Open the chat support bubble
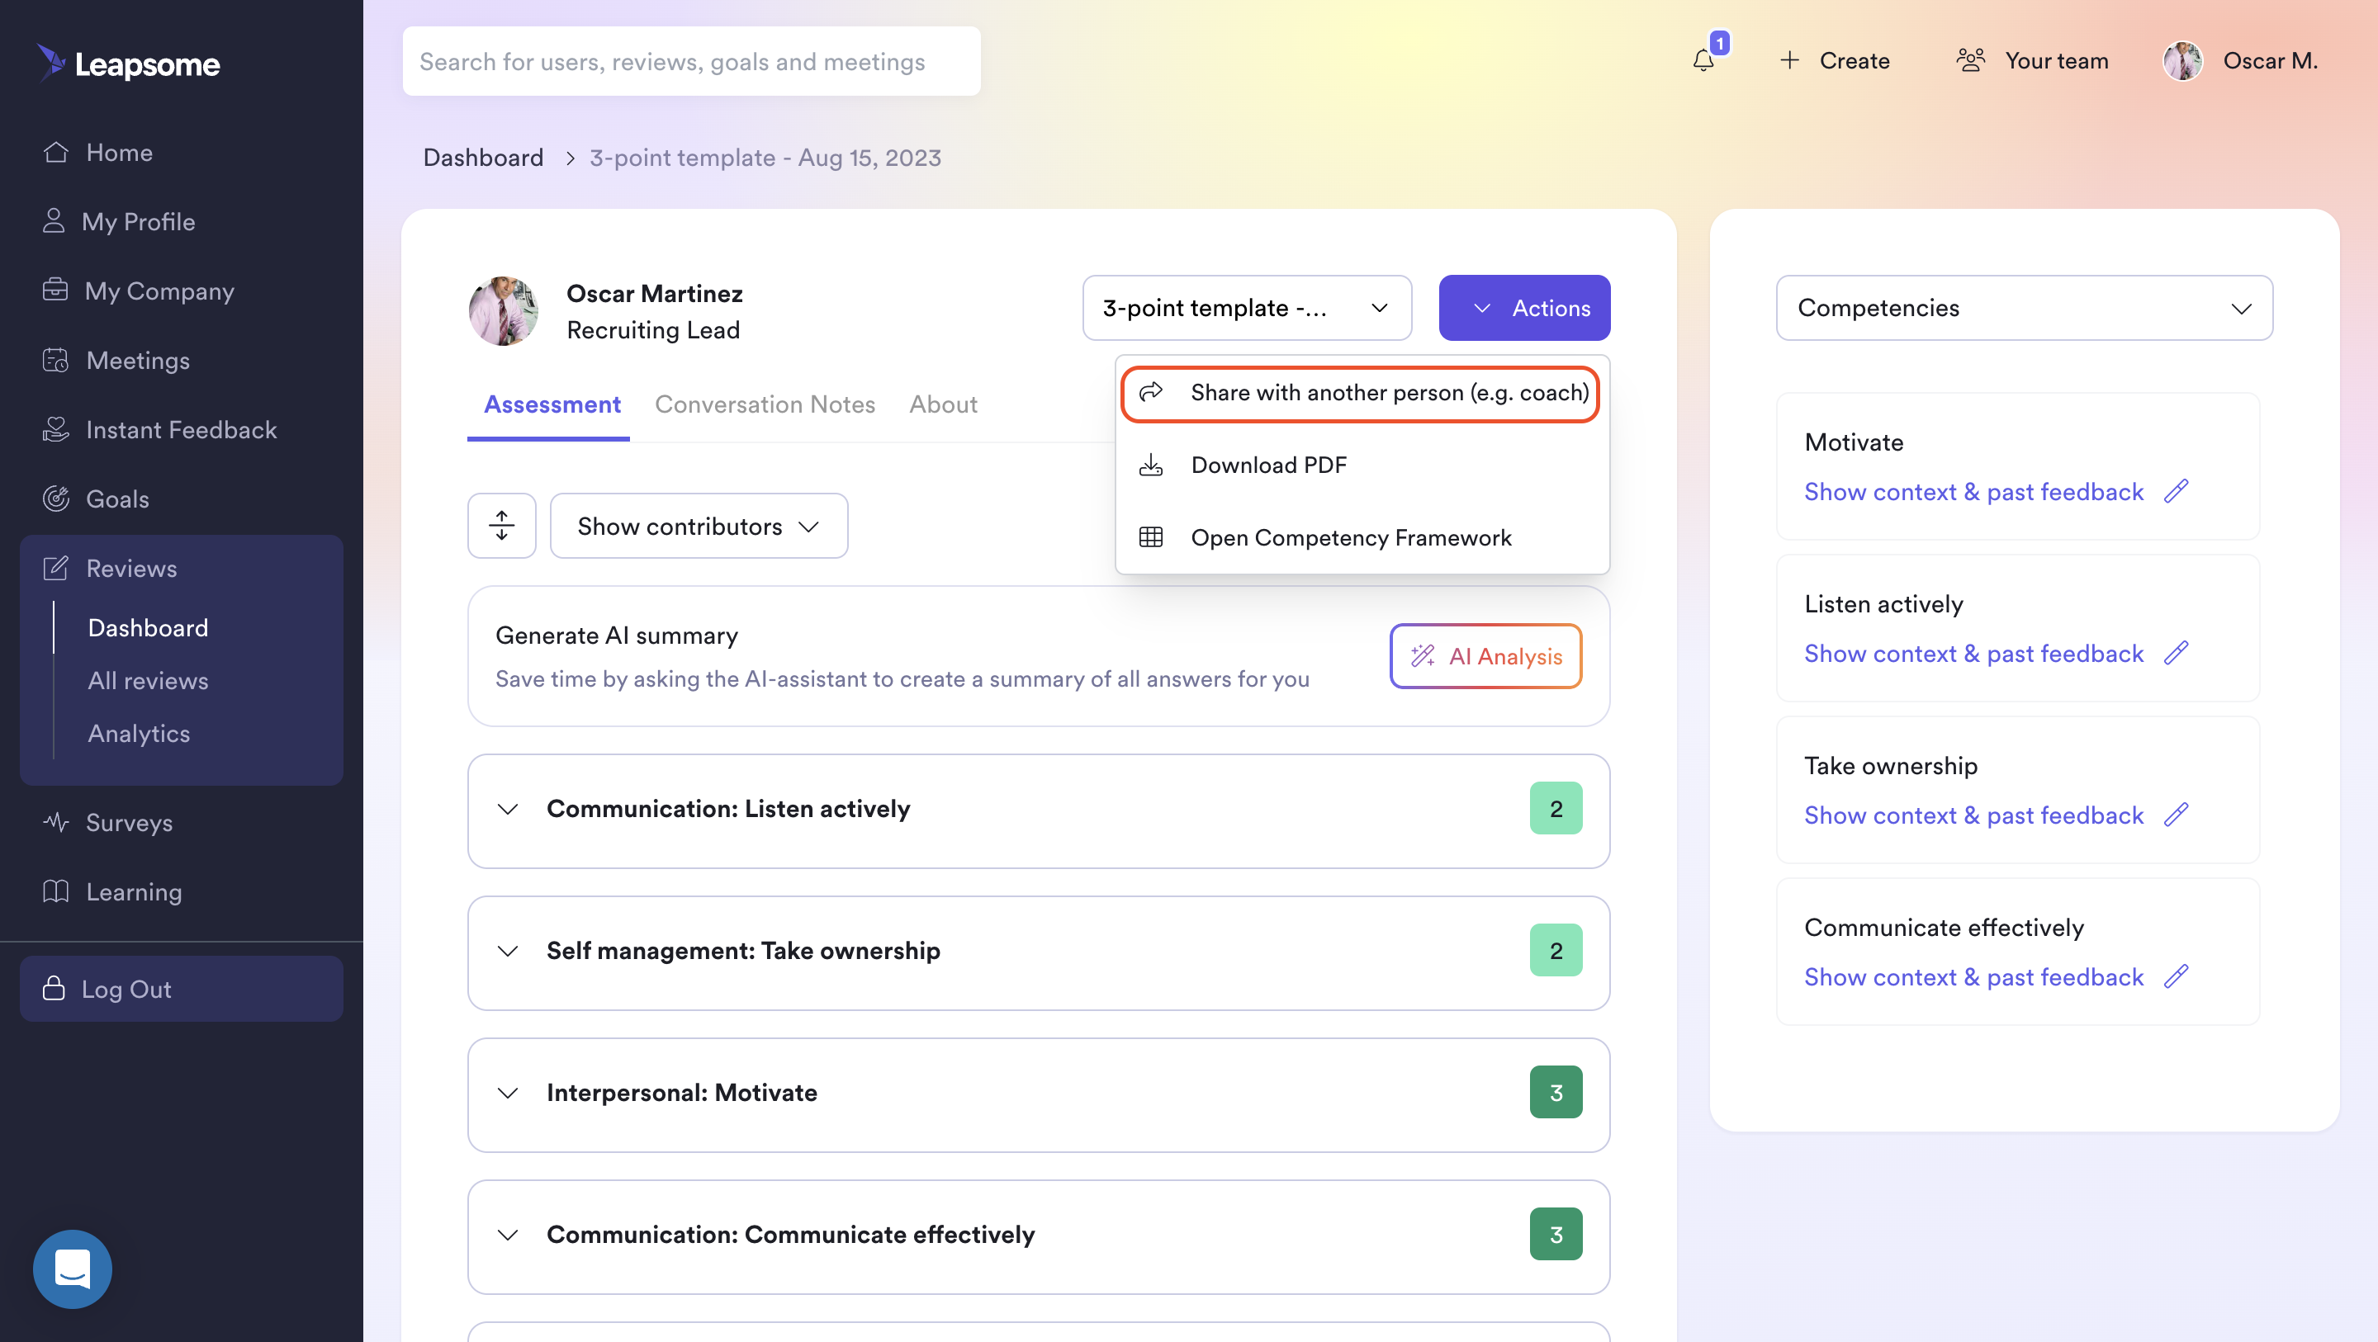Screen dimensions: 2378x1342 pos(72,1269)
